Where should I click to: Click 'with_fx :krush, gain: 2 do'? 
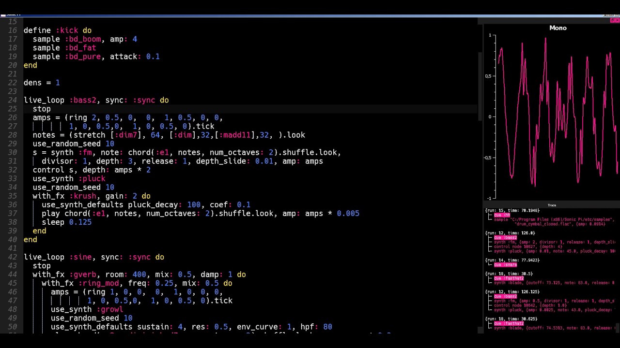[92, 196]
